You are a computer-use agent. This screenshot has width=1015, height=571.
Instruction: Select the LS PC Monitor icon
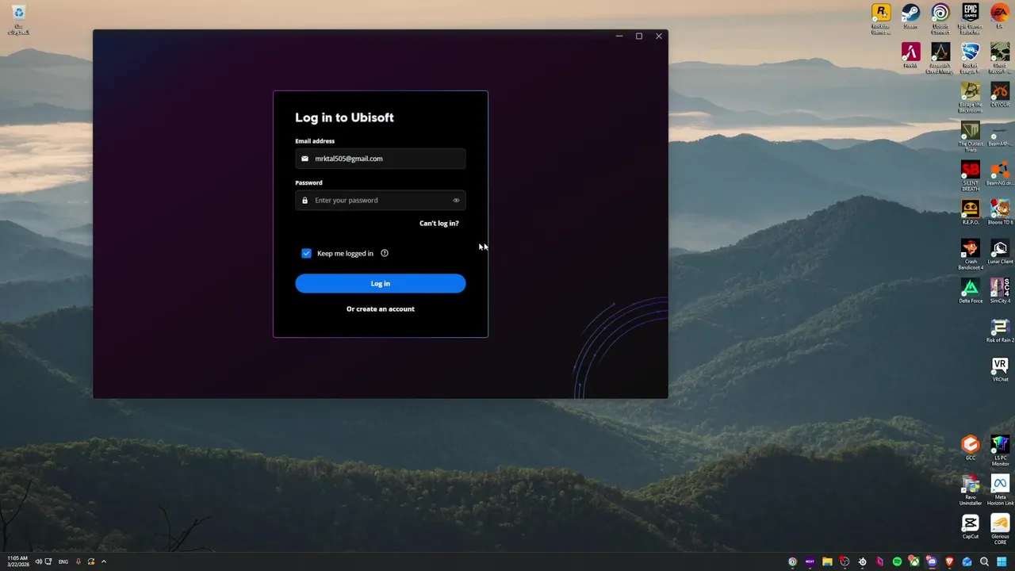1000,450
